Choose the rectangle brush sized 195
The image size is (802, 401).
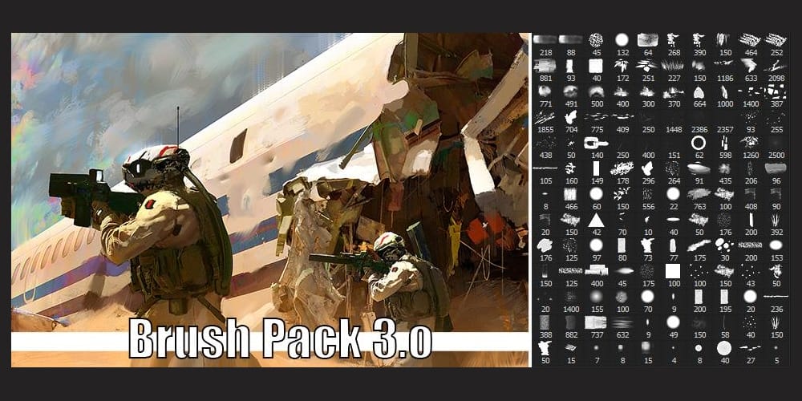pos(724,297)
